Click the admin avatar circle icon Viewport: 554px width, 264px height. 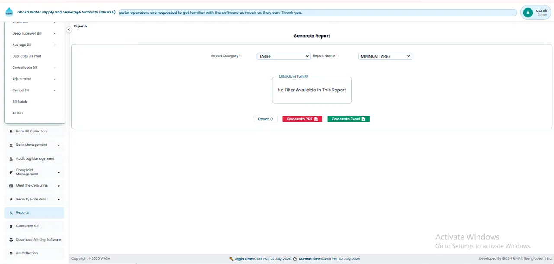coord(528,13)
